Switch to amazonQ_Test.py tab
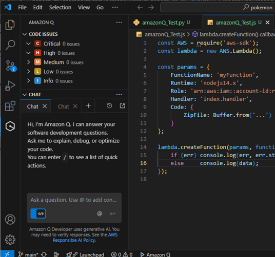 pos(166,23)
